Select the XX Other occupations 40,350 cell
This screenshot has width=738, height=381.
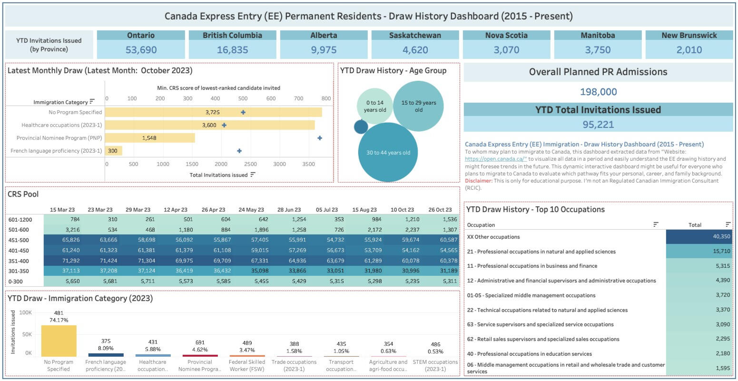click(x=699, y=237)
